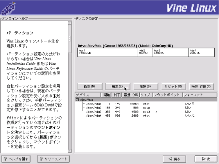Click the 編集(E) button
Image resolution: width=219 pixels, height=164 pixels.
(x=117, y=86)
